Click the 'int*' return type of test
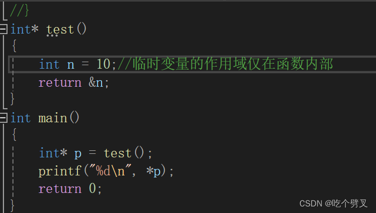The width and height of the screenshot is (376, 213). (x=24, y=30)
